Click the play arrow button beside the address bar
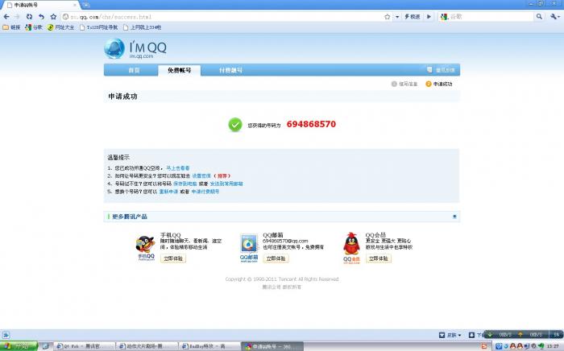Viewport: 564px width, 351px height. pos(429,17)
